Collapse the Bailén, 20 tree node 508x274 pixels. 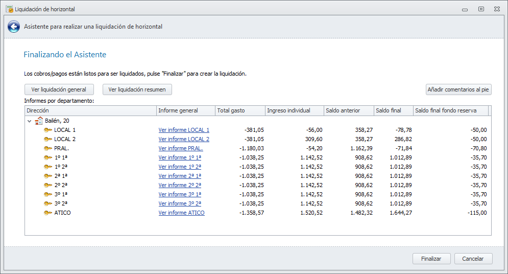pyautogui.click(x=30, y=121)
